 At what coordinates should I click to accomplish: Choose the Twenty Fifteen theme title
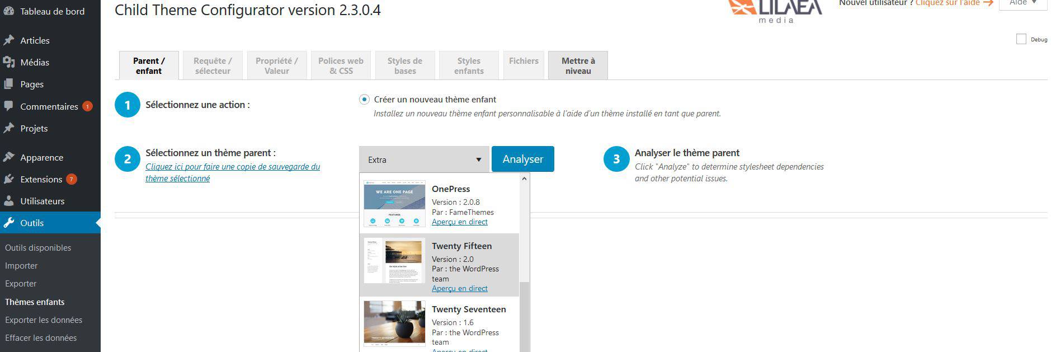(462, 246)
